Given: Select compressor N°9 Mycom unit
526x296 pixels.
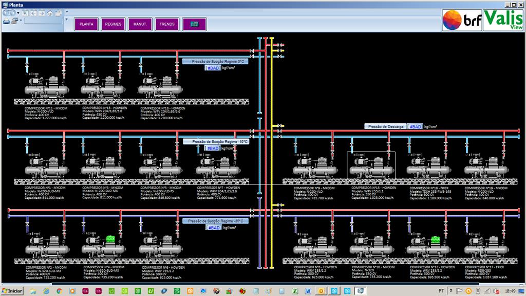Looking at the screenshot, I should coord(315,166).
